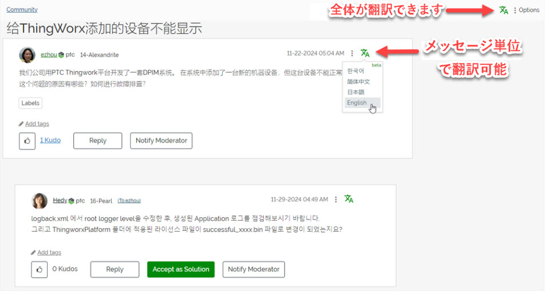Screen dimensions: 545x291
Task: Click the translate icon on ezhou's message
Action: pos(365,53)
